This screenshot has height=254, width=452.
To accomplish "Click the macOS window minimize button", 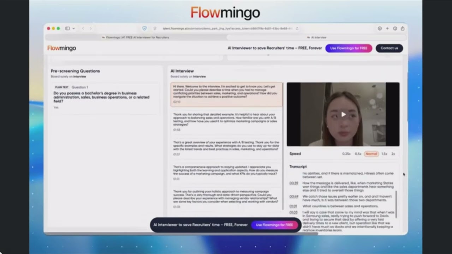I will tap(53, 29).
